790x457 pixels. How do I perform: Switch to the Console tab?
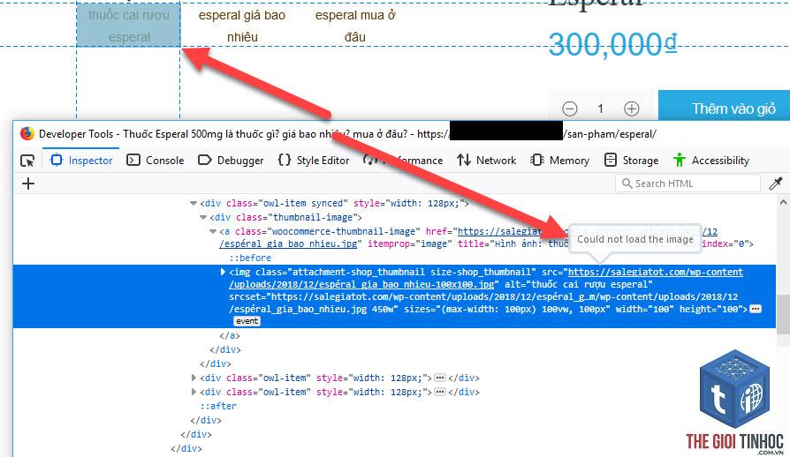point(156,161)
